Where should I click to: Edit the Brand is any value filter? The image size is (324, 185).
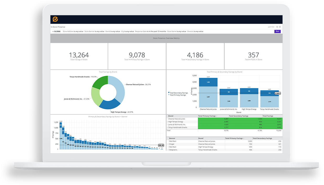coord(113,31)
